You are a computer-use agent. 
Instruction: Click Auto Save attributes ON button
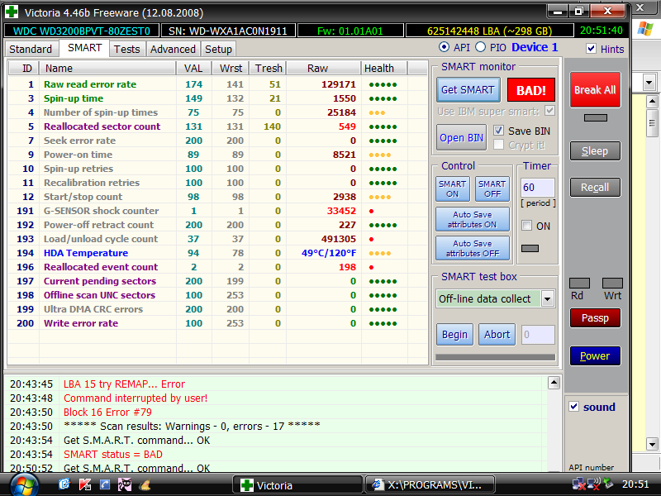pos(472,219)
